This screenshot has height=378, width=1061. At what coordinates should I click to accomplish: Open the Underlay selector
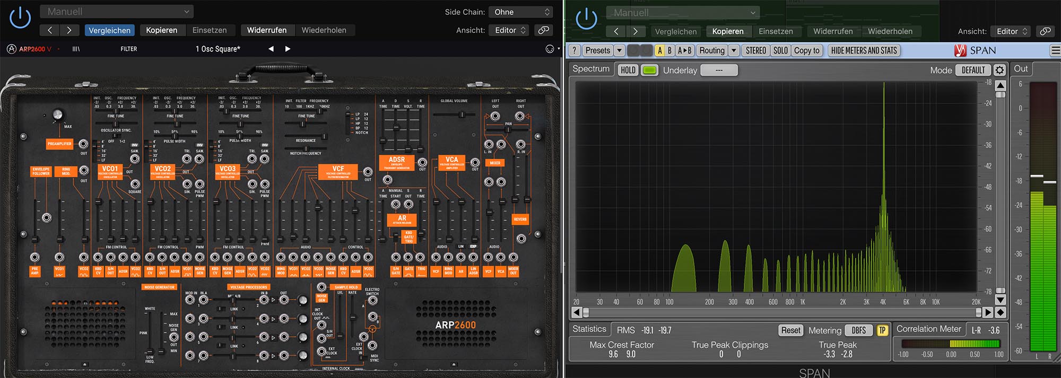coord(719,70)
